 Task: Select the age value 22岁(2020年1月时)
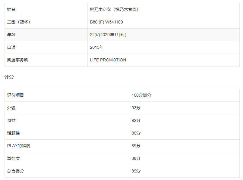(108, 35)
